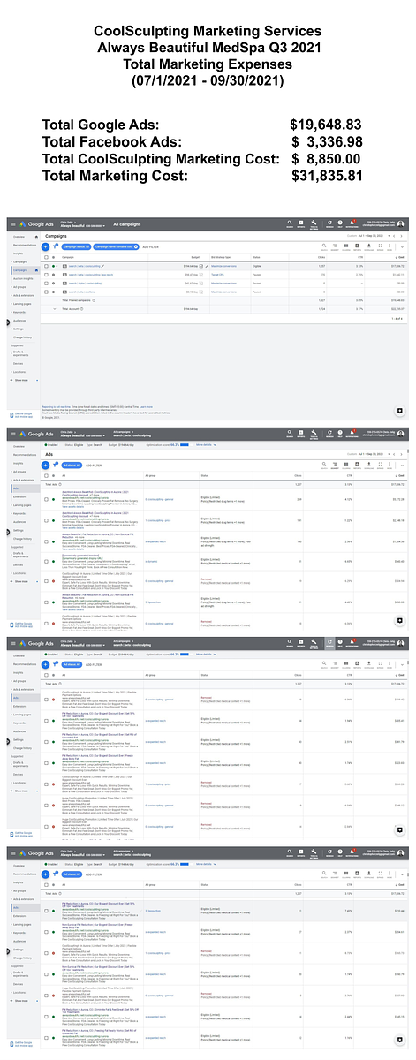Image resolution: width=416 pixels, height=1060 pixels.
Task: Click the 'Campaign status: All' filter chip
Action: tap(76, 246)
